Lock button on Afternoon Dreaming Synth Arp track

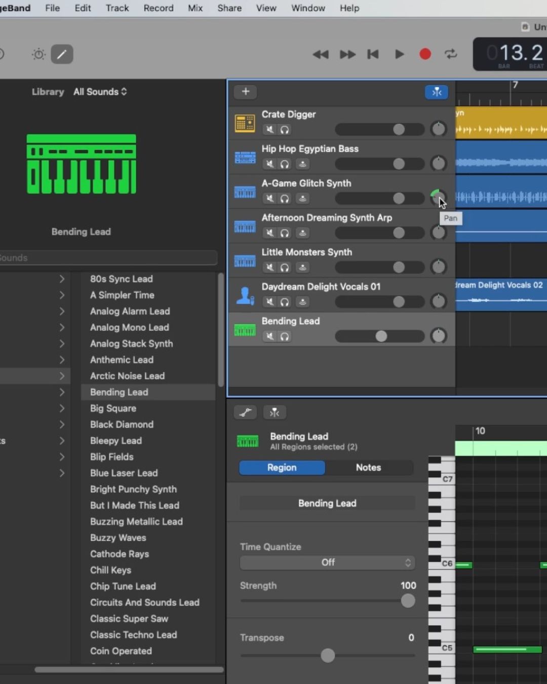(x=302, y=233)
